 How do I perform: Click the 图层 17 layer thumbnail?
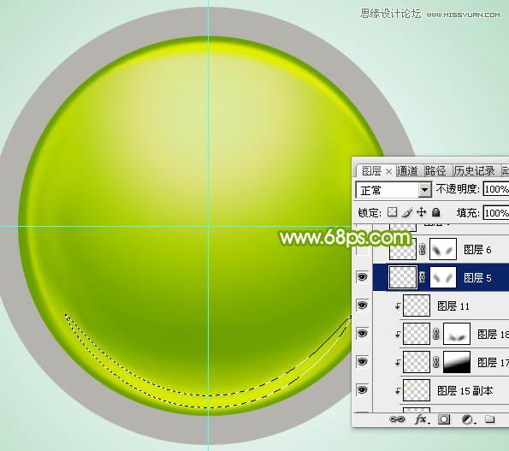click(x=417, y=362)
